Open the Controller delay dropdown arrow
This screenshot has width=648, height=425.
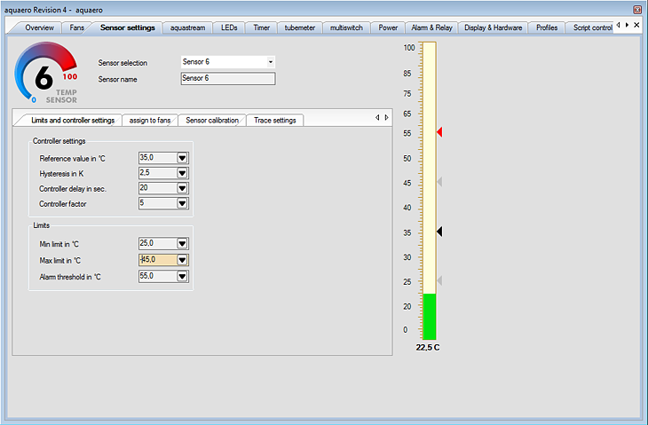(182, 188)
